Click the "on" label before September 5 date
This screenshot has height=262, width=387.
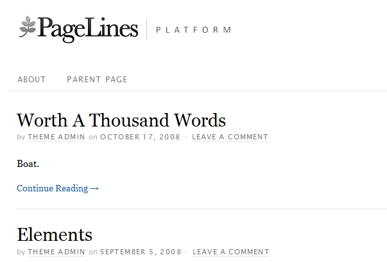[x=93, y=252]
